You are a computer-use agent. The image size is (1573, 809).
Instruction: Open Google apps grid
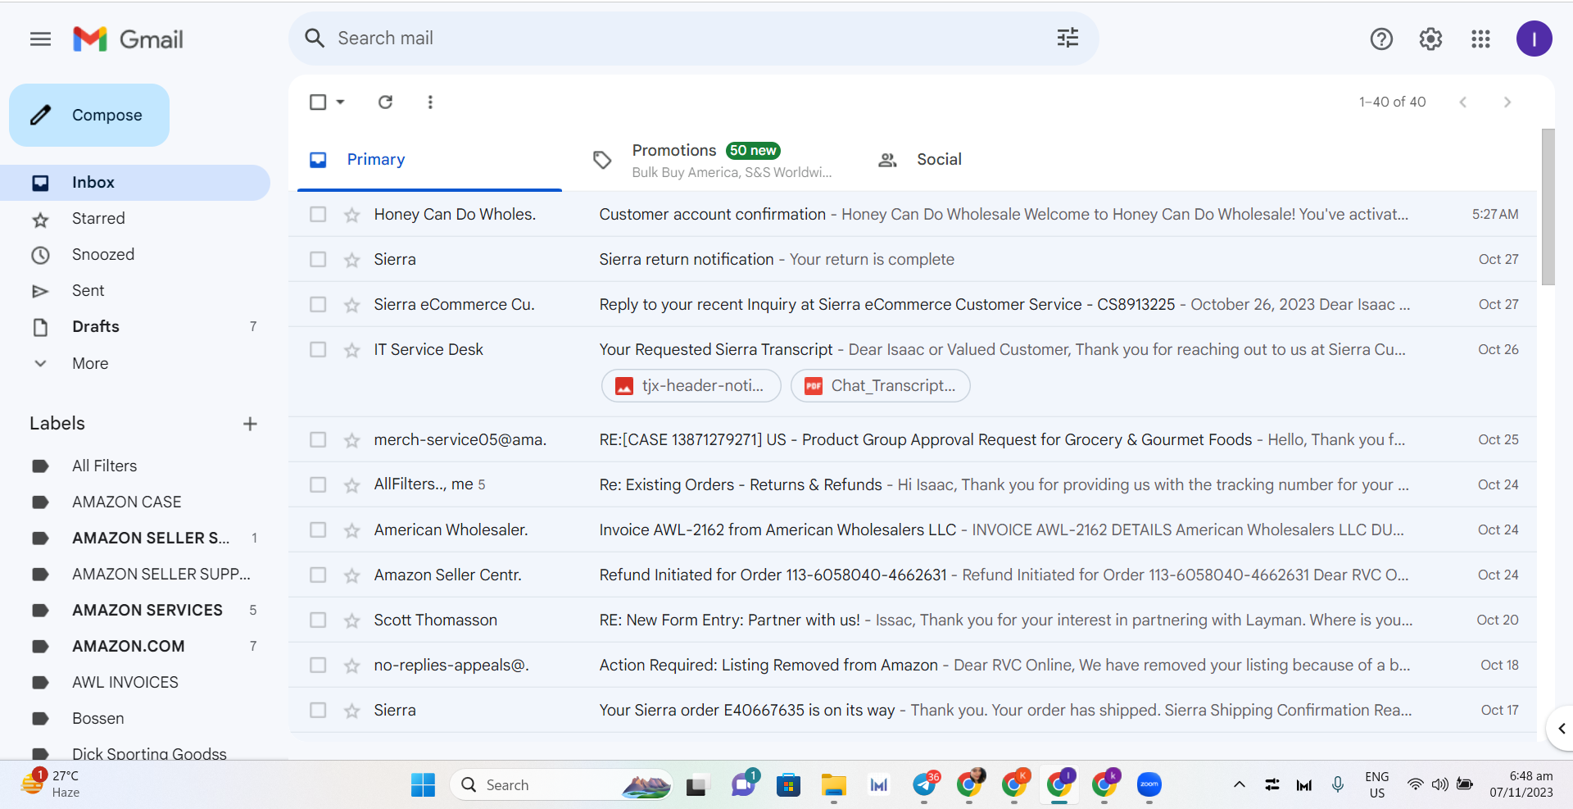(1480, 39)
